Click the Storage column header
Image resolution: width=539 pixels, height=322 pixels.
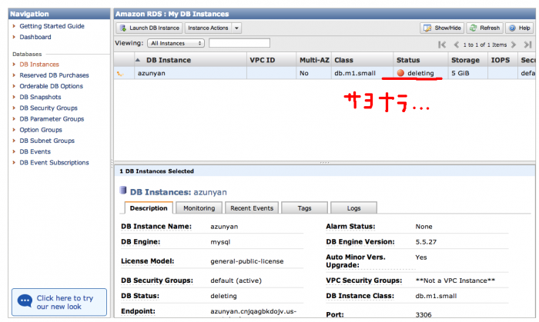tap(468, 60)
